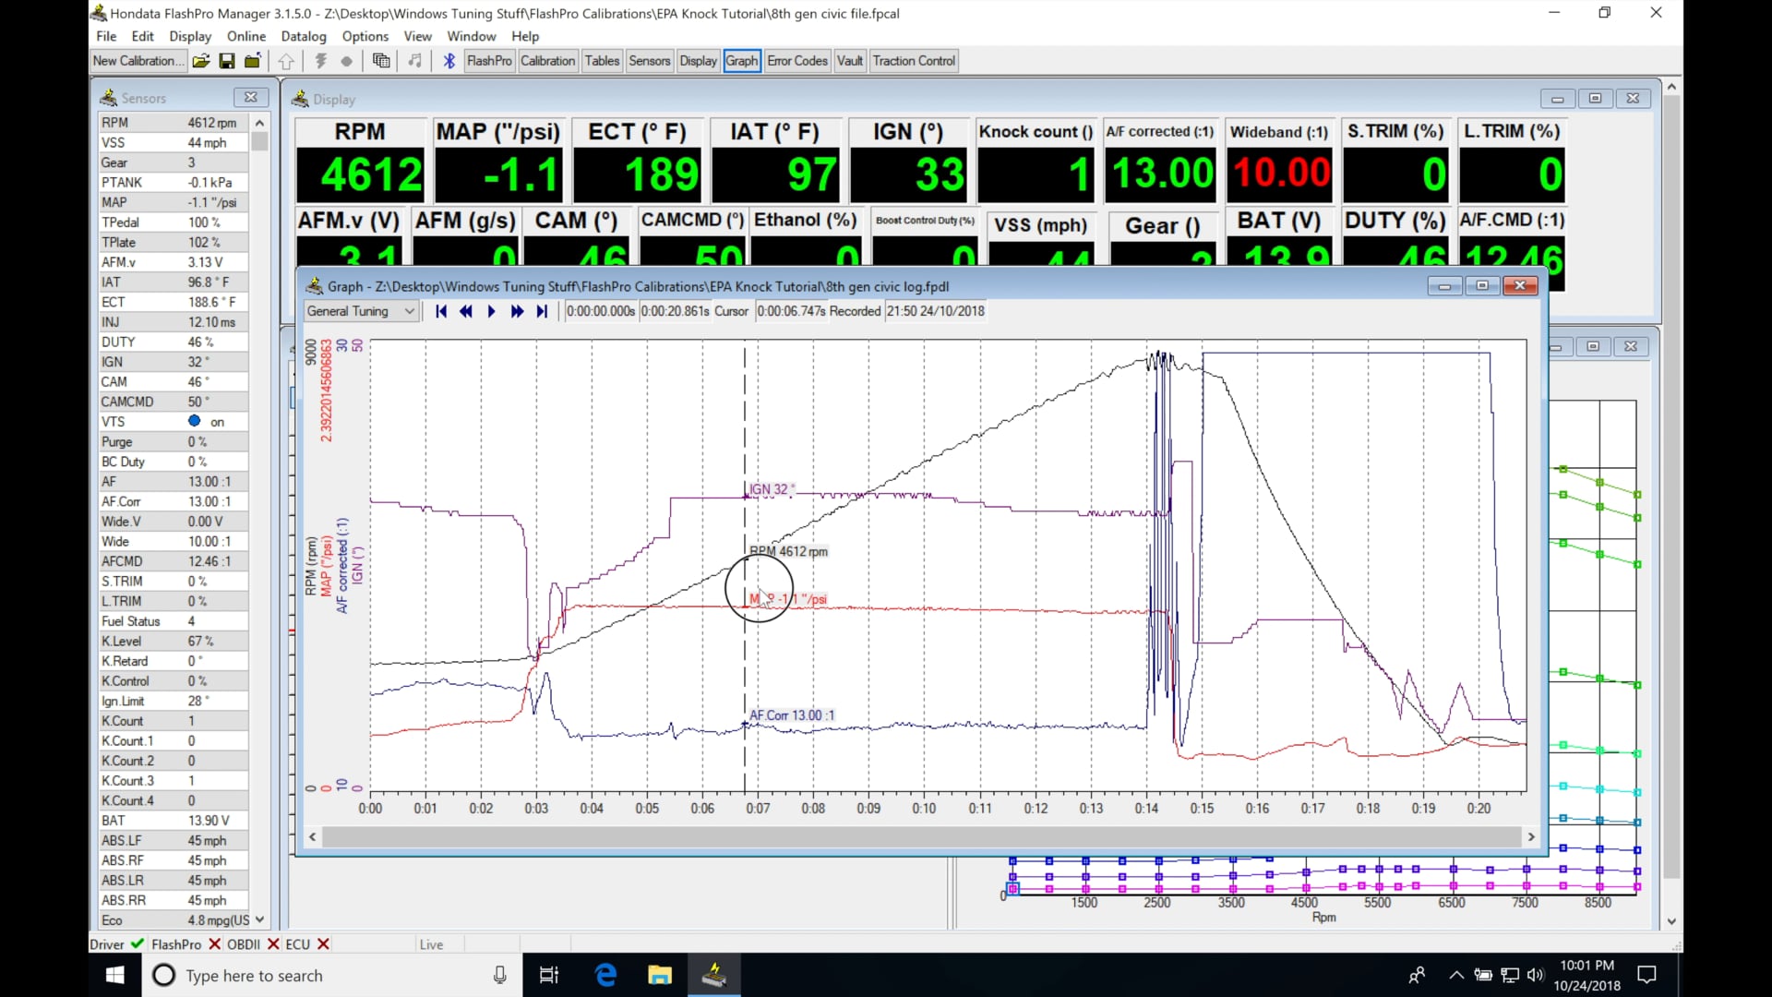Select the Bluetooth connection icon
This screenshot has height=997, width=1772.
coord(449,61)
